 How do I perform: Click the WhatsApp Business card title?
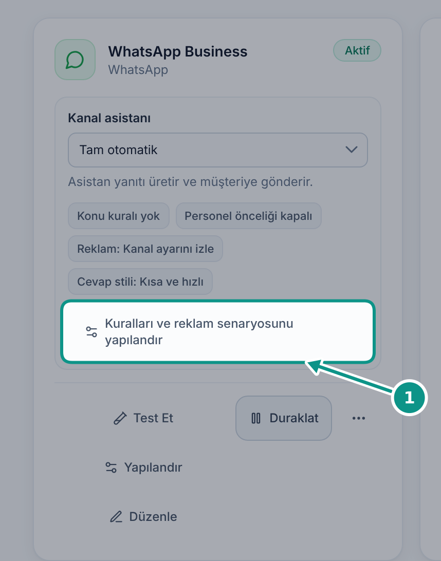(177, 51)
